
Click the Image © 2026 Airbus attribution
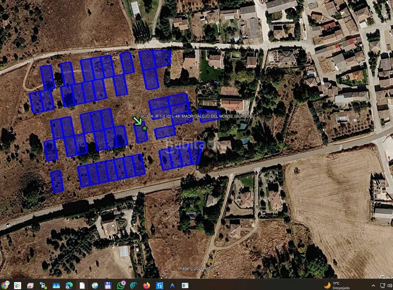click(196, 268)
